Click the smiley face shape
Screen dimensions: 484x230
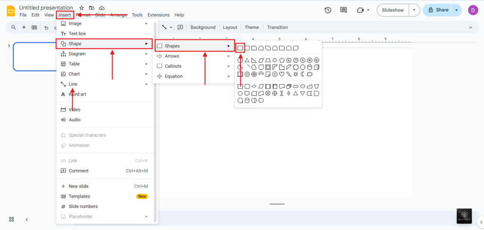click(275, 74)
